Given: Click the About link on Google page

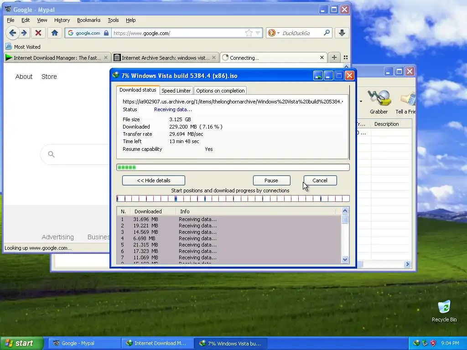Looking at the screenshot, I should (24, 77).
